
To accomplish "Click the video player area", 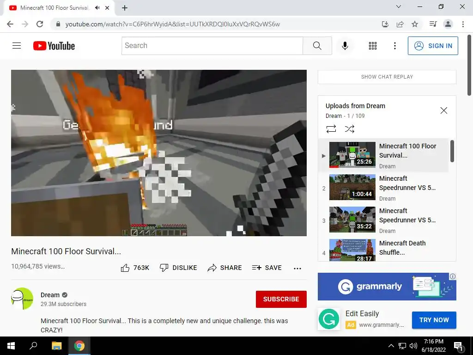I will click(159, 153).
